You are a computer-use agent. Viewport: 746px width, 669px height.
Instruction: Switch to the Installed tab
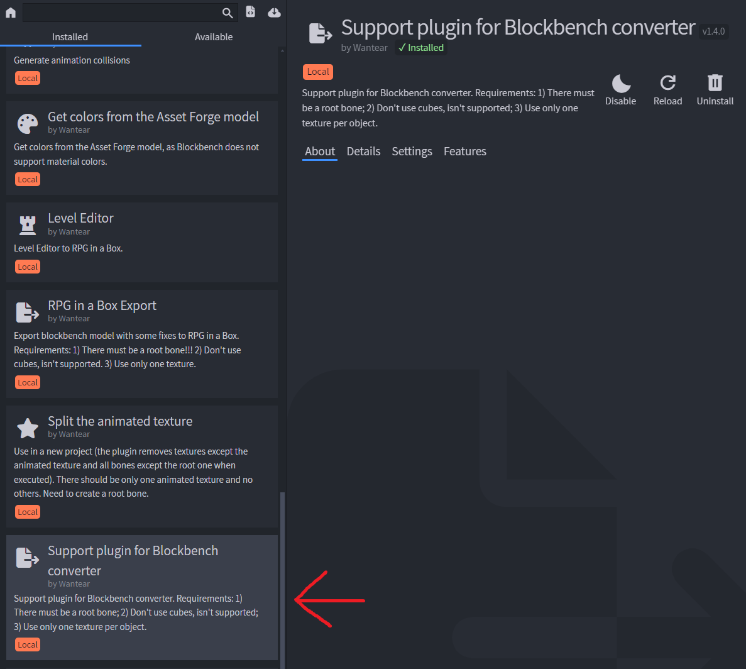pyautogui.click(x=70, y=36)
